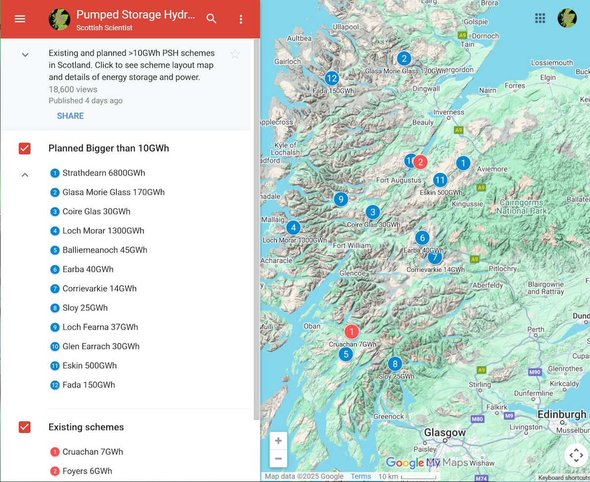Click the Google My Maps logo
The width and height of the screenshot is (590, 482).
coord(427,463)
